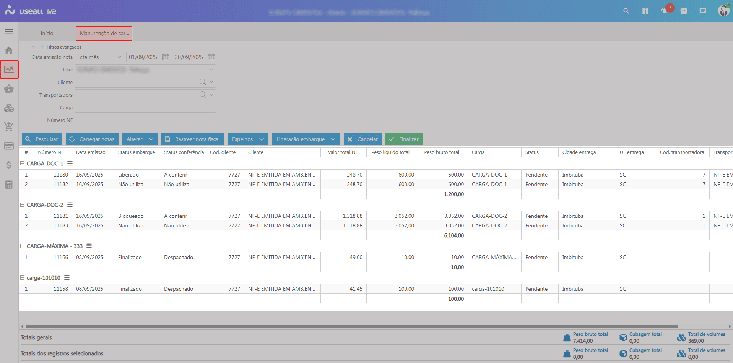Open the shopping cart sidebar icon
Screen dimensions: 733x363
[9, 127]
